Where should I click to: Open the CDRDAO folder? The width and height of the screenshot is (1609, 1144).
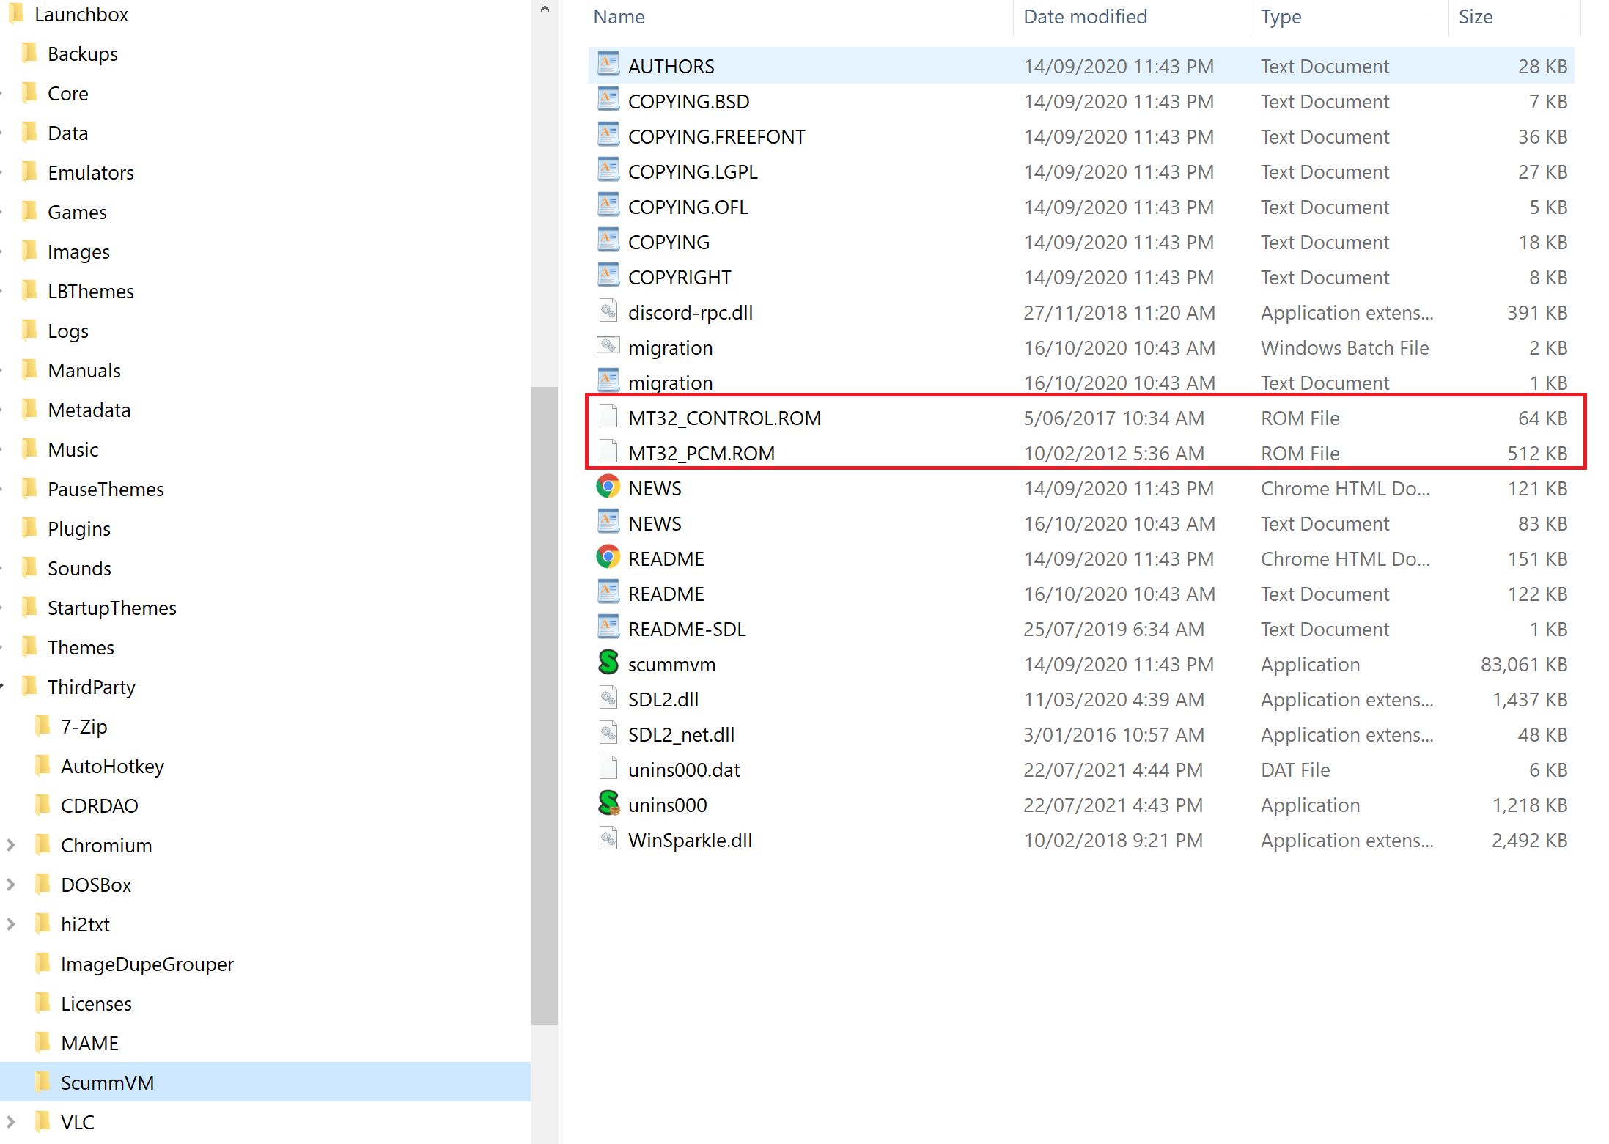coord(99,806)
